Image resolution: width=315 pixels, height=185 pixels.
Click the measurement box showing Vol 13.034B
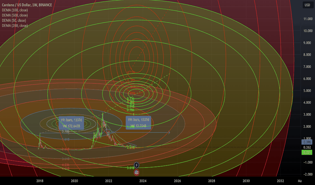tap(139, 122)
